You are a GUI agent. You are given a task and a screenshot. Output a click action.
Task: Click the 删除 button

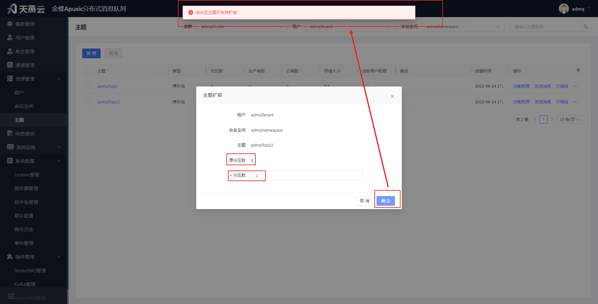tap(114, 53)
